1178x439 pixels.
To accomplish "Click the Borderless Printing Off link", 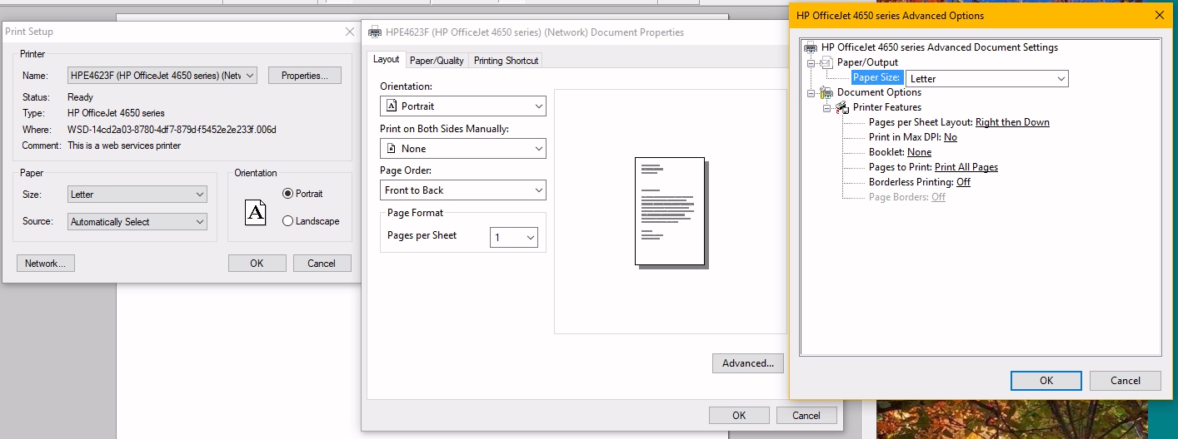I will pyautogui.click(x=963, y=182).
